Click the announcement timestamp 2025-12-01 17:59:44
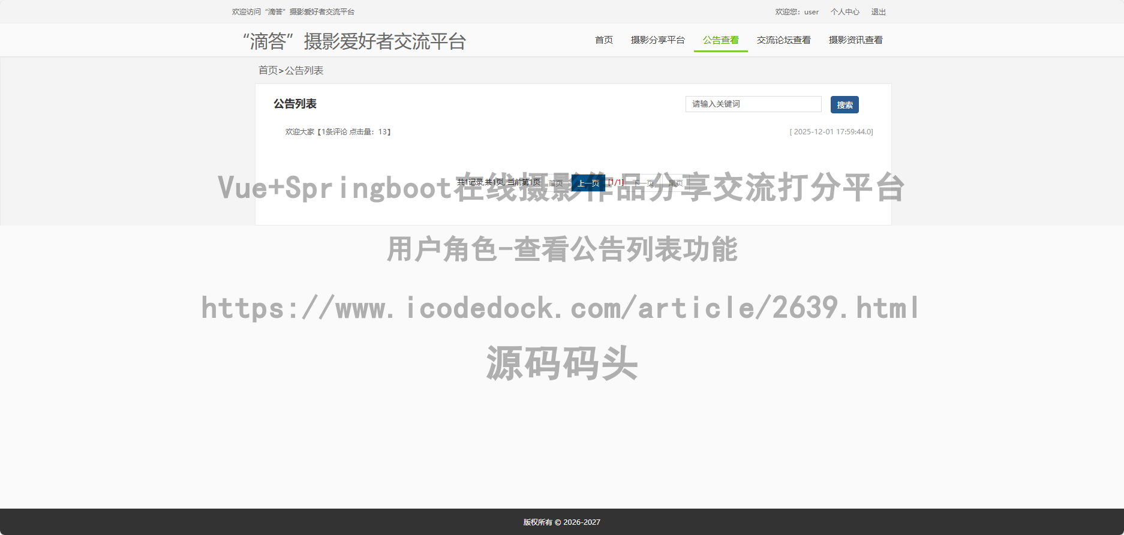Screen dimensions: 1124x535 (x=831, y=132)
